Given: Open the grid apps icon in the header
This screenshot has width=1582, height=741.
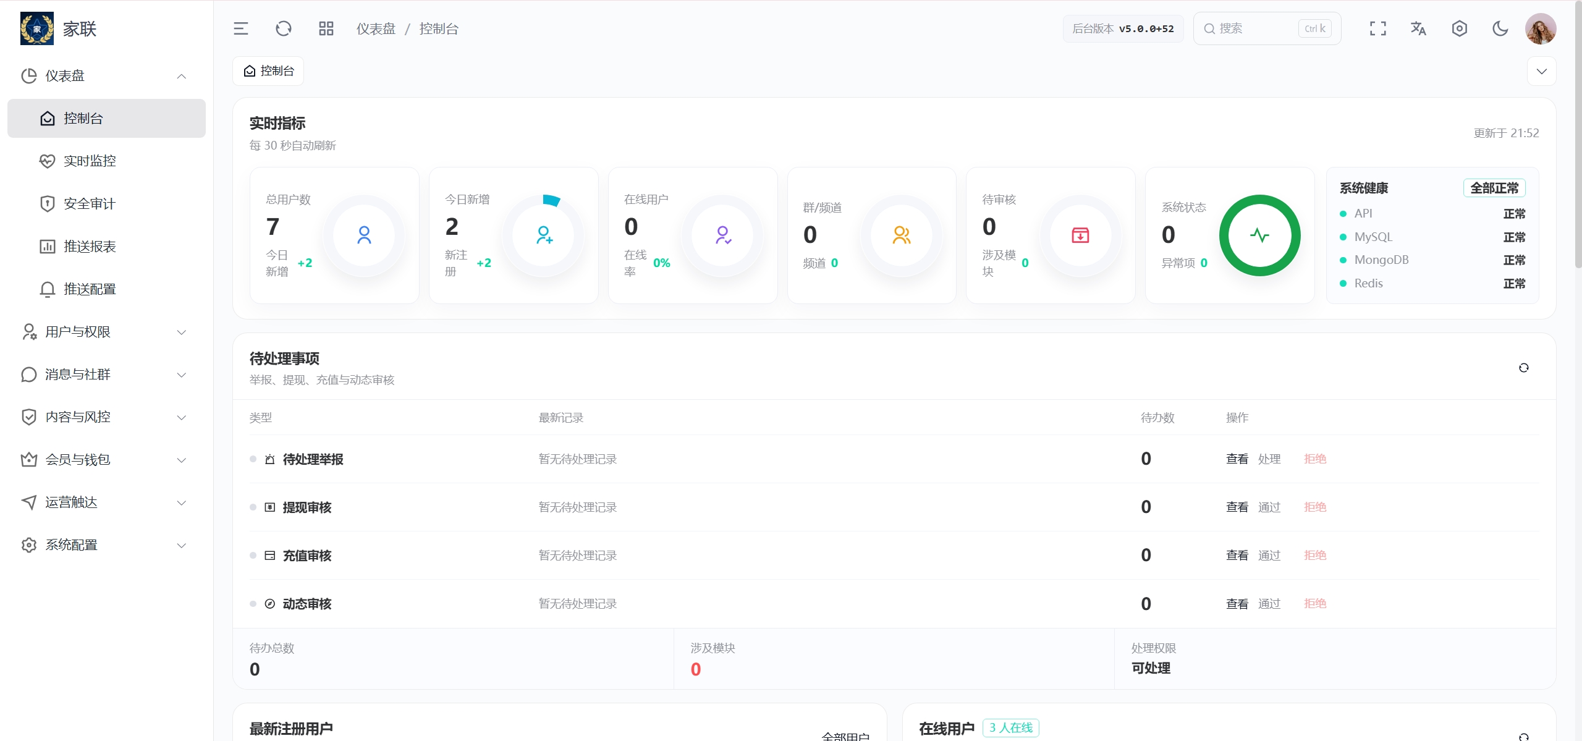Looking at the screenshot, I should coord(326,28).
